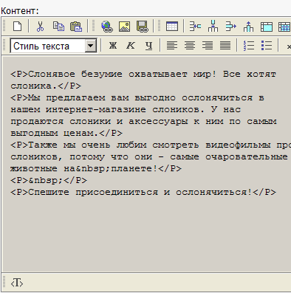Align text to the left
291x293 pixels.
click(172, 46)
